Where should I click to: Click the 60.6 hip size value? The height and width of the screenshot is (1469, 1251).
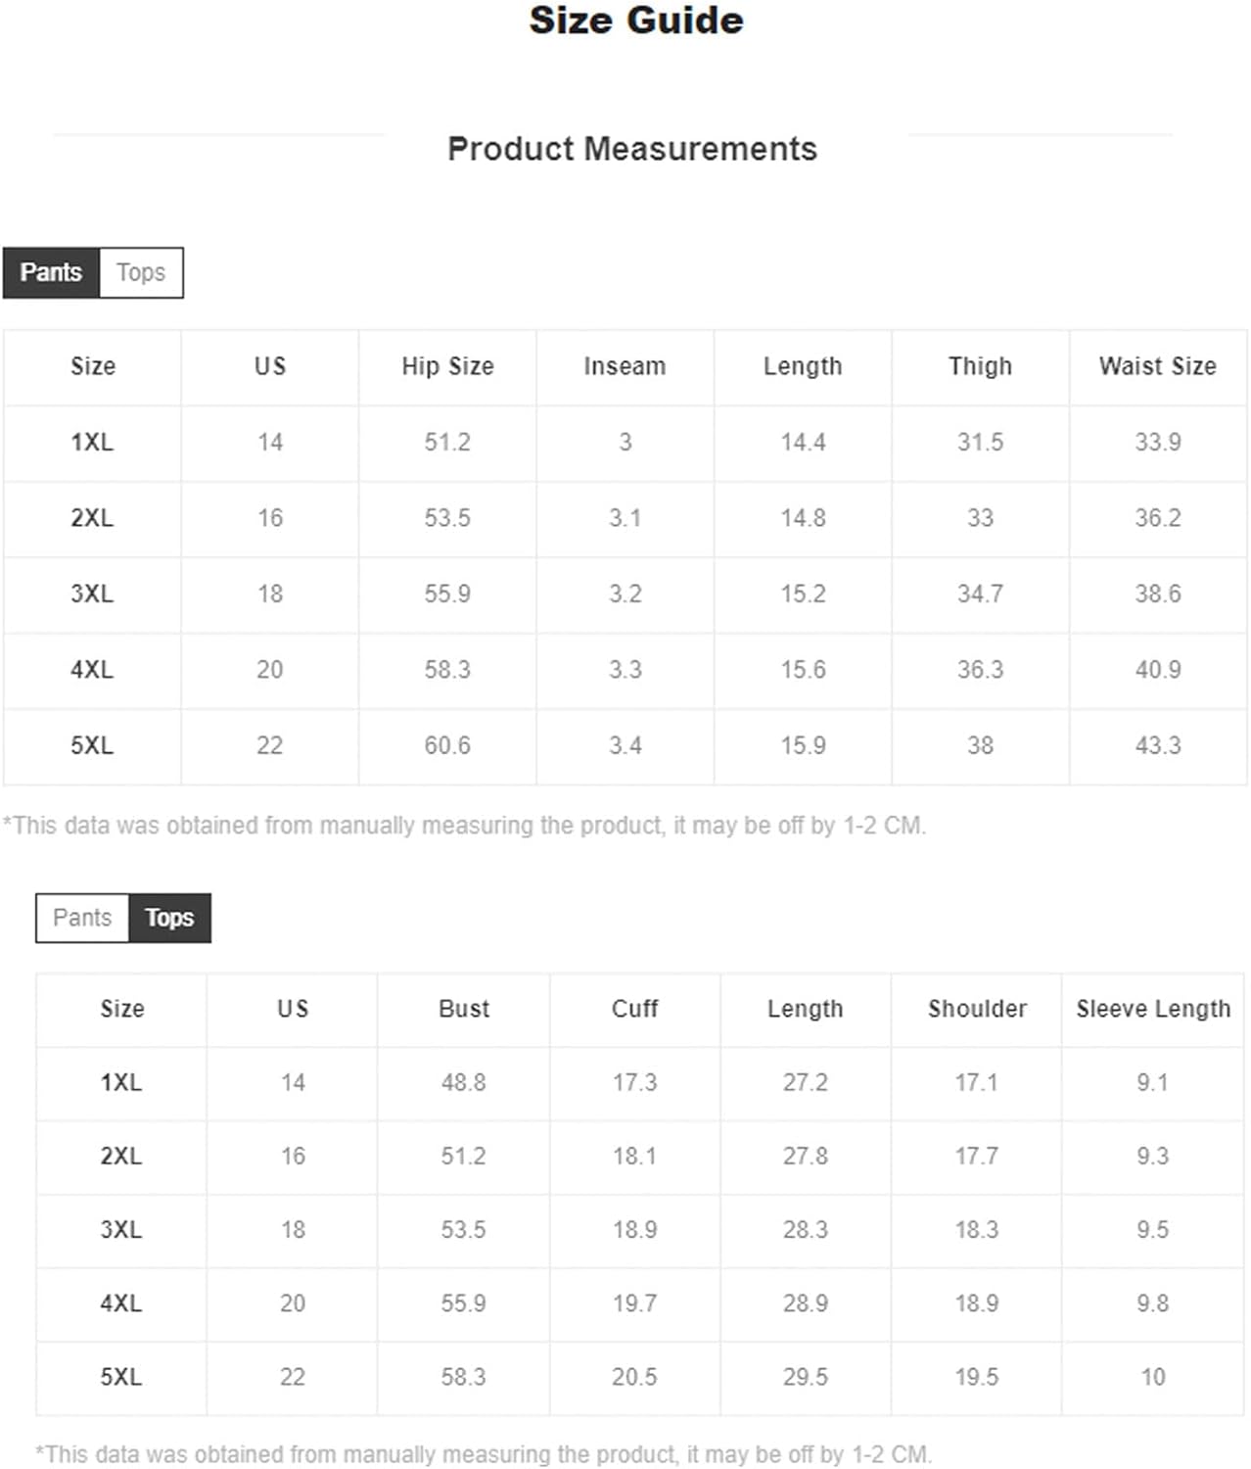[447, 746]
